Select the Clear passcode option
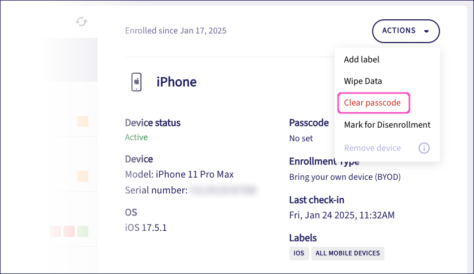The image size is (474, 274). 373,103
